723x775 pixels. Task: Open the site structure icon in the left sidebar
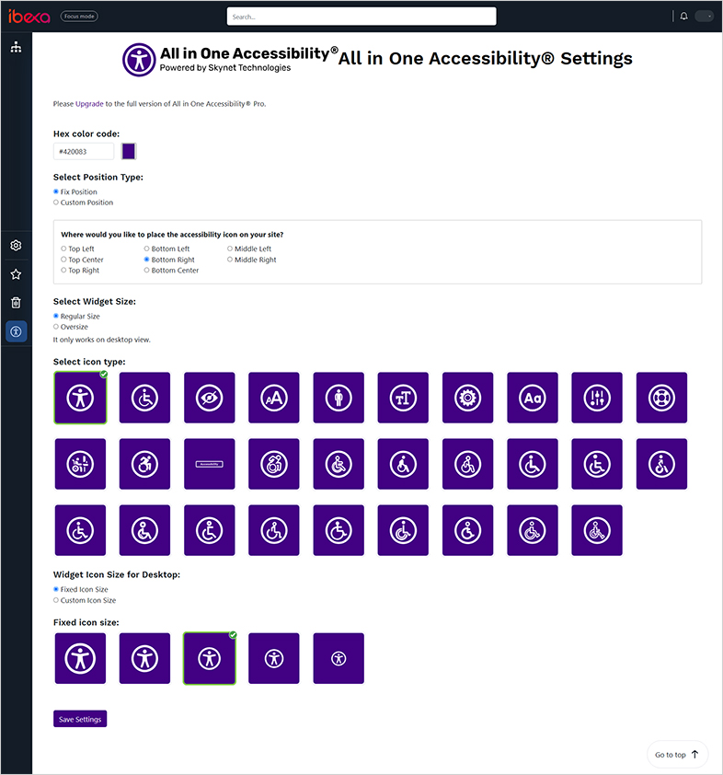pyautogui.click(x=16, y=46)
